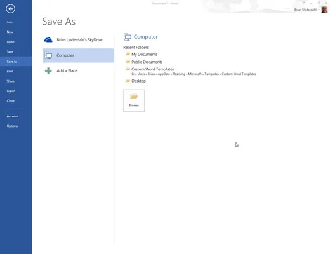Select the SkyDrive cloud icon

[48, 40]
